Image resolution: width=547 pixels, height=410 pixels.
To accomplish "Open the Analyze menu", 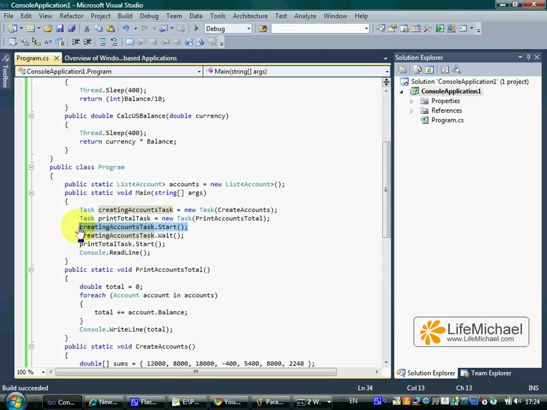I will pos(305,16).
